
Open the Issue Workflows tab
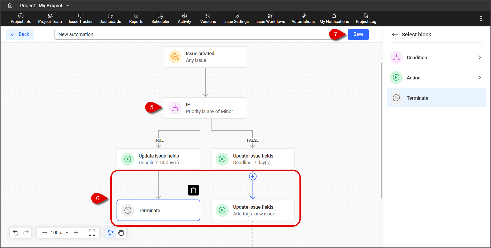click(x=270, y=19)
